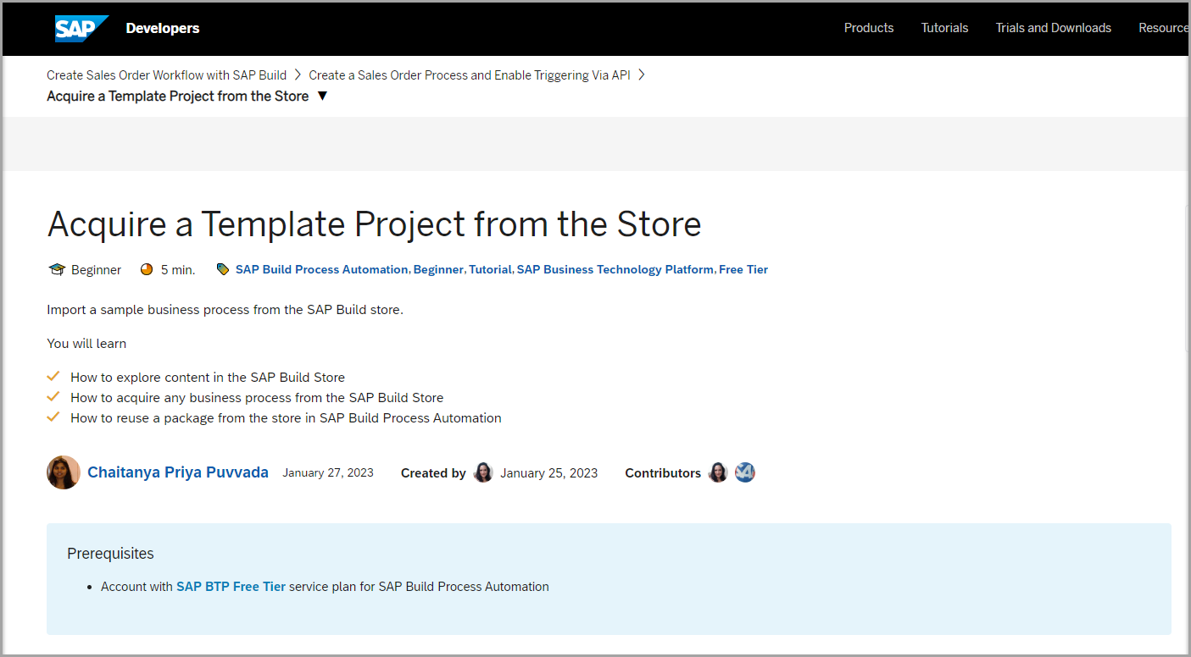
Task: Go to Create Sales Order Workflow breadcrumb
Action: tap(167, 75)
